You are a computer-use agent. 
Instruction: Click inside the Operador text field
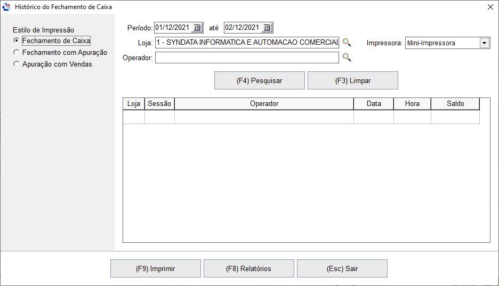point(247,58)
